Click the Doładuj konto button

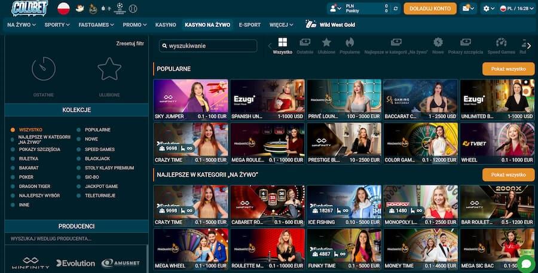[x=430, y=8]
